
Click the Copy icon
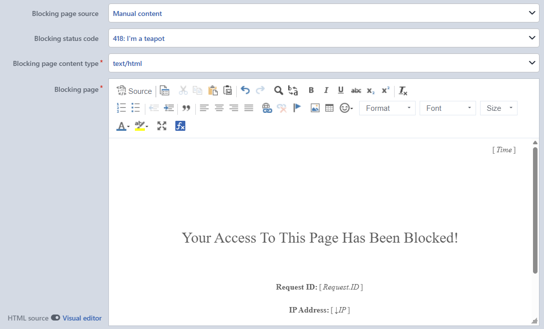pyautogui.click(x=197, y=91)
